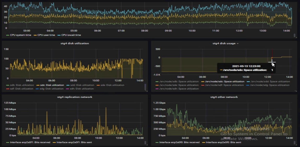Select Interface enp2s0f1: Bits sent legend entry
Viewport: 300px width, 147px height.
pos(74,143)
